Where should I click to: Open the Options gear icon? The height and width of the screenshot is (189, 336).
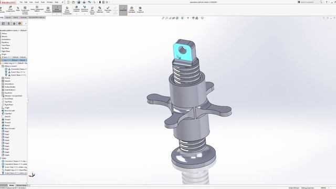pos(107,2)
